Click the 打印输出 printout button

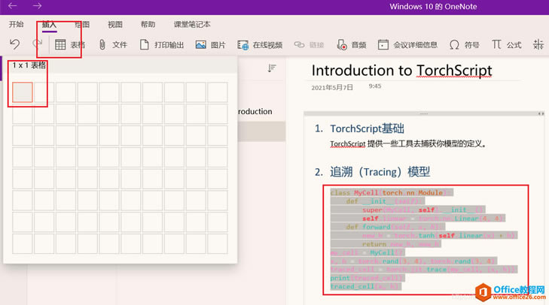pos(162,45)
